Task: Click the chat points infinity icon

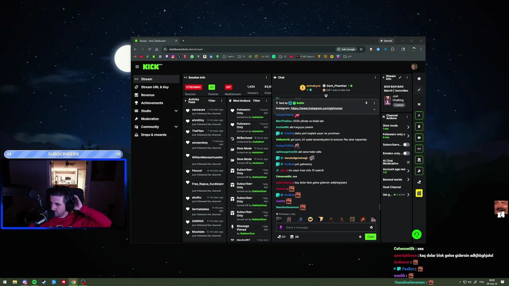Action: click(281, 237)
